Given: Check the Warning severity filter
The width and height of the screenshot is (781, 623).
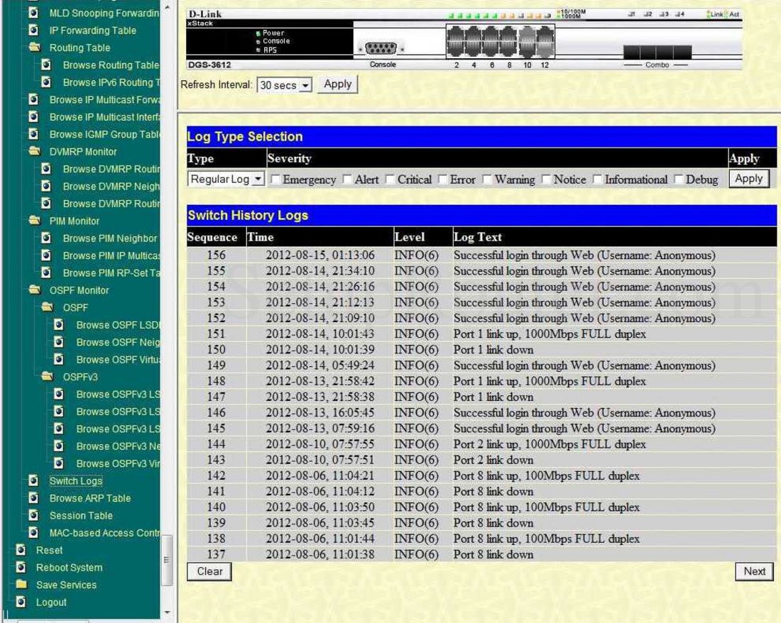Looking at the screenshot, I should click(x=487, y=180).
